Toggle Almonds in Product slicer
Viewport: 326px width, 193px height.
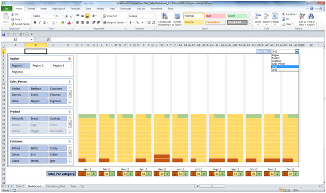(19, 118)
